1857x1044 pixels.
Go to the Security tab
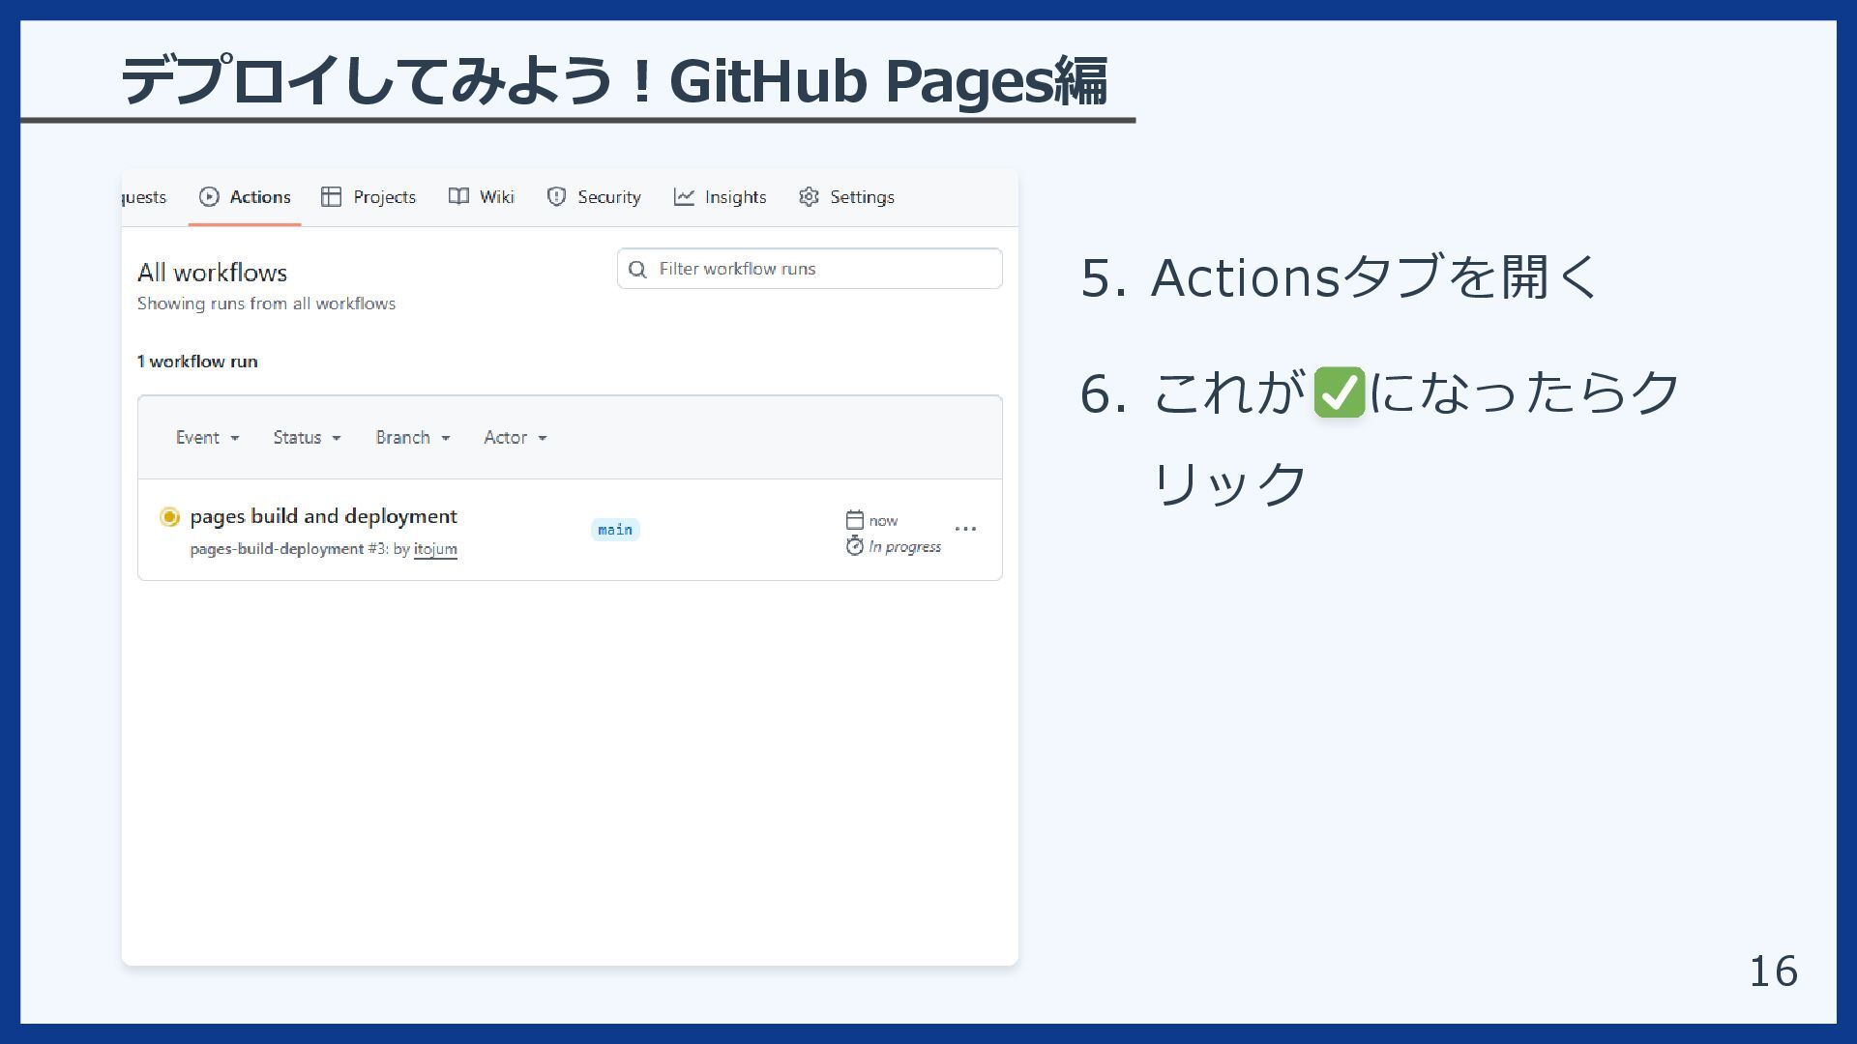594,197
